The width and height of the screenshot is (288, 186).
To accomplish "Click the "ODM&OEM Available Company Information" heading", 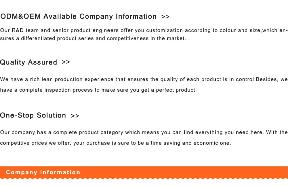I will 78,17.
